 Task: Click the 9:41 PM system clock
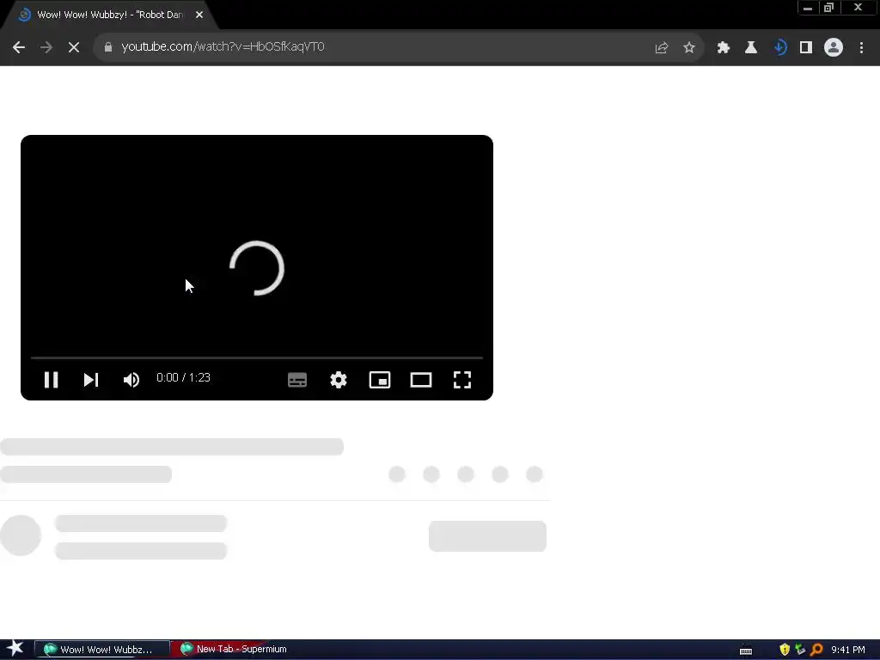click(x=848, y=650)
